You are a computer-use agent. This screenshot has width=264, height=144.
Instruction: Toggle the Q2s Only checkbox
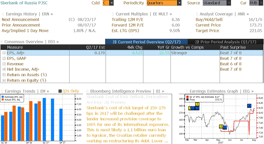60,91
